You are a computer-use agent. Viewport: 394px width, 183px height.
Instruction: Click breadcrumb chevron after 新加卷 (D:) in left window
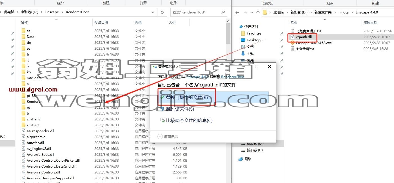(42, 12)
